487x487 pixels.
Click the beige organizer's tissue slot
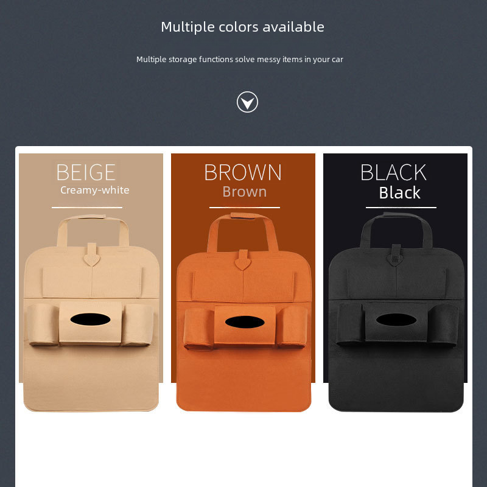coord(90,320)
